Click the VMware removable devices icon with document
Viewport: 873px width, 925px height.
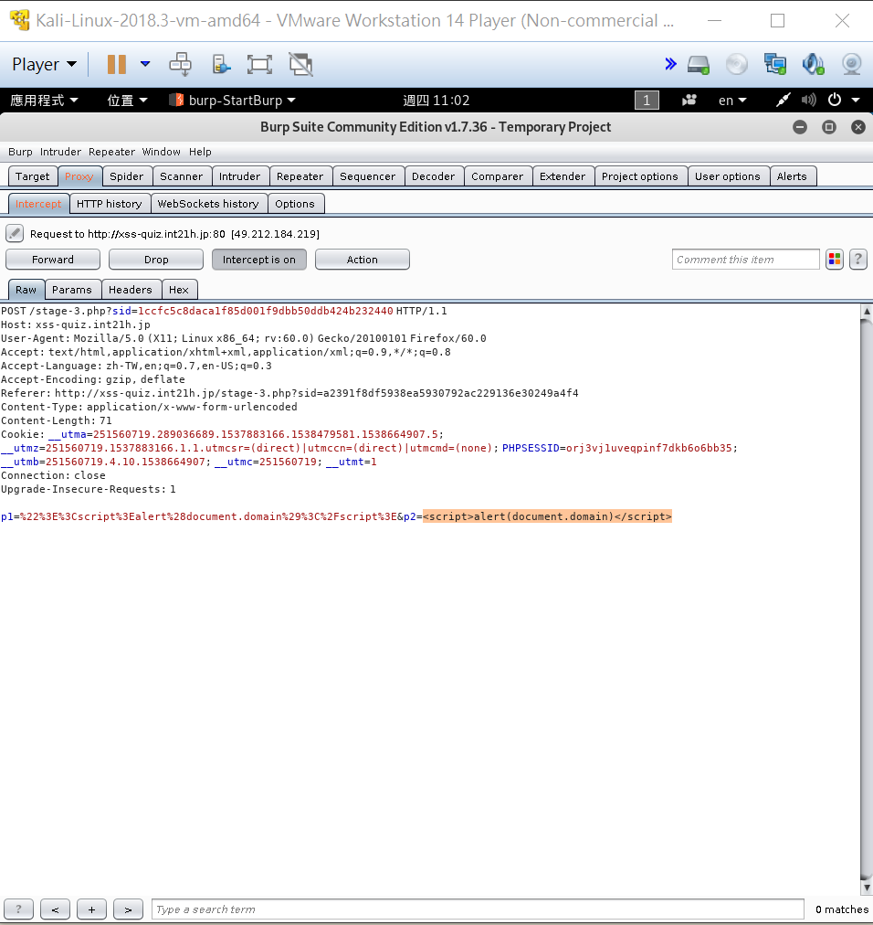click(x=220, y=64)
